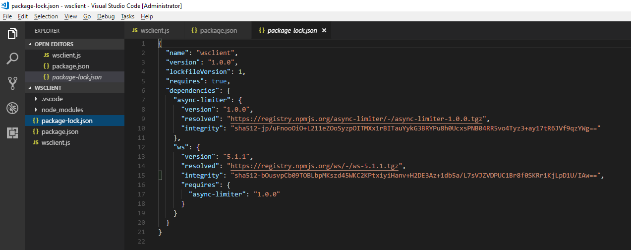
Task: Open the File menu
Action: (x=7, y=16)
